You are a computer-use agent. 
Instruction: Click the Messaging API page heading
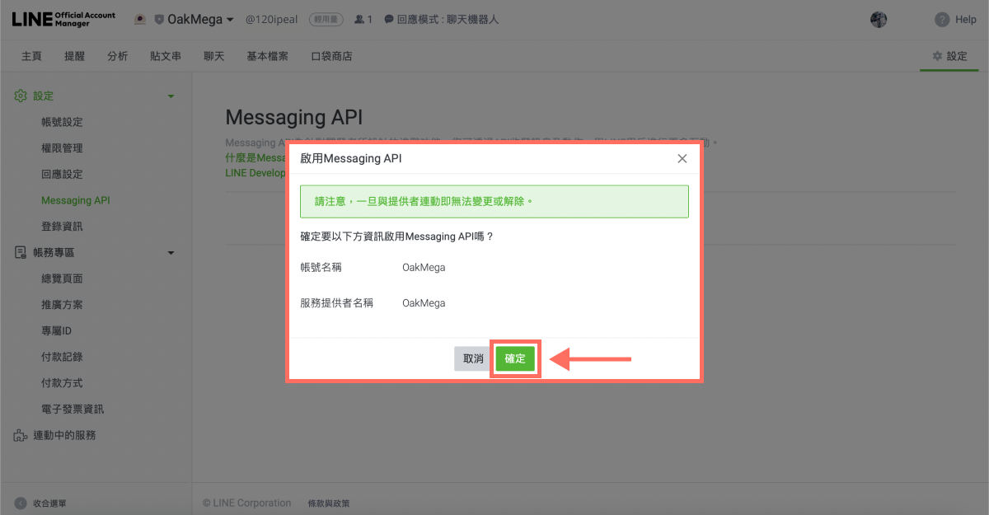[294, 117]
